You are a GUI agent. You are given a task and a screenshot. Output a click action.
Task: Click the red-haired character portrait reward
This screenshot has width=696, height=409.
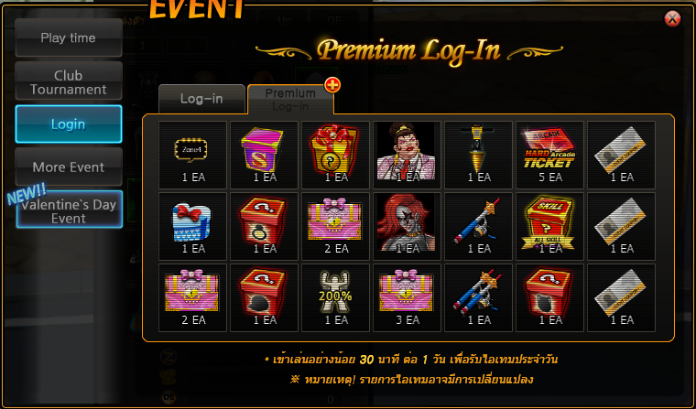[407, 226]
